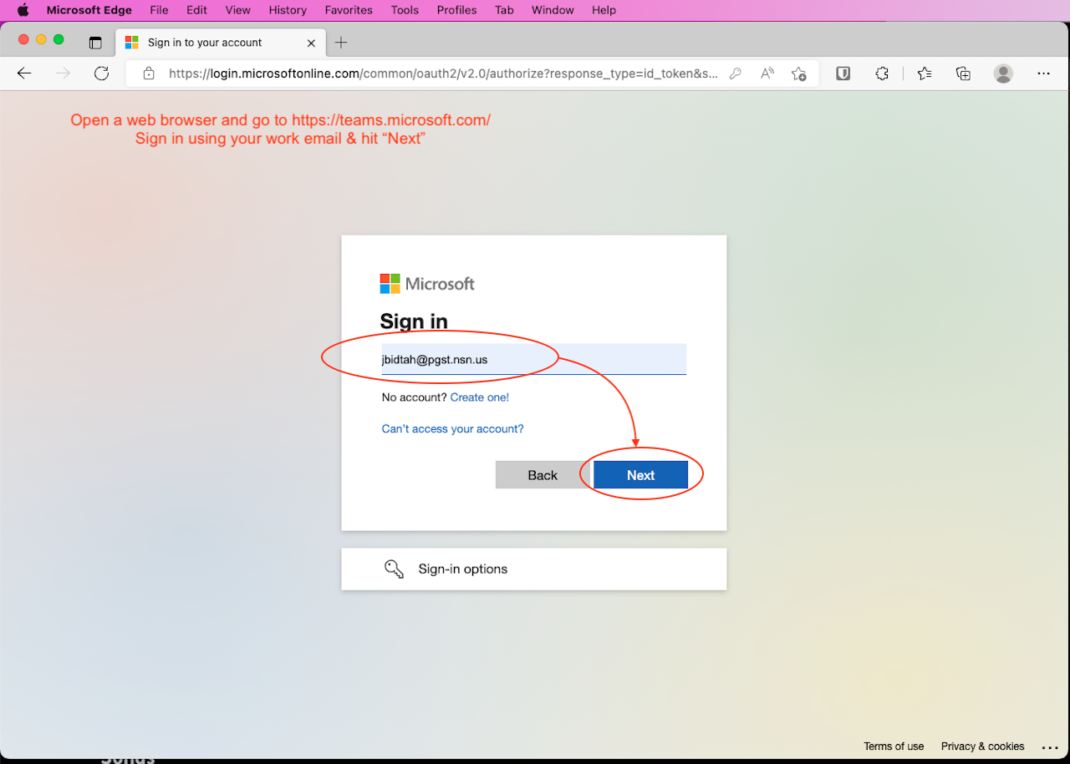The image size is (1070, 764).
Task: Open the Apple menu
Action: (23, 10)
